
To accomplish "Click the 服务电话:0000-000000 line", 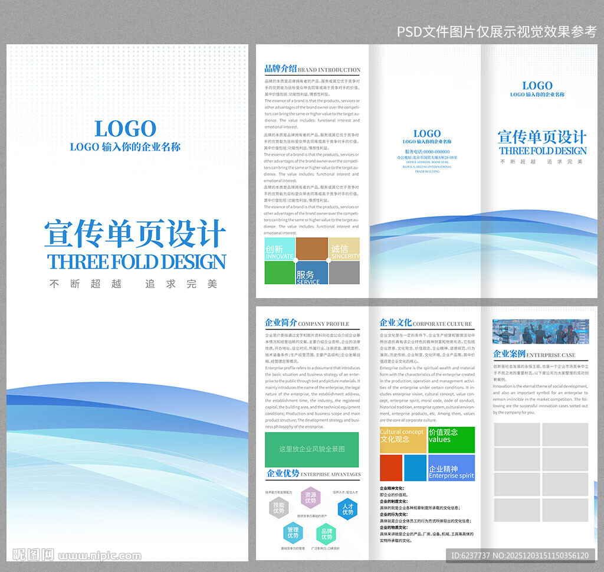I will tap(427, 152).
